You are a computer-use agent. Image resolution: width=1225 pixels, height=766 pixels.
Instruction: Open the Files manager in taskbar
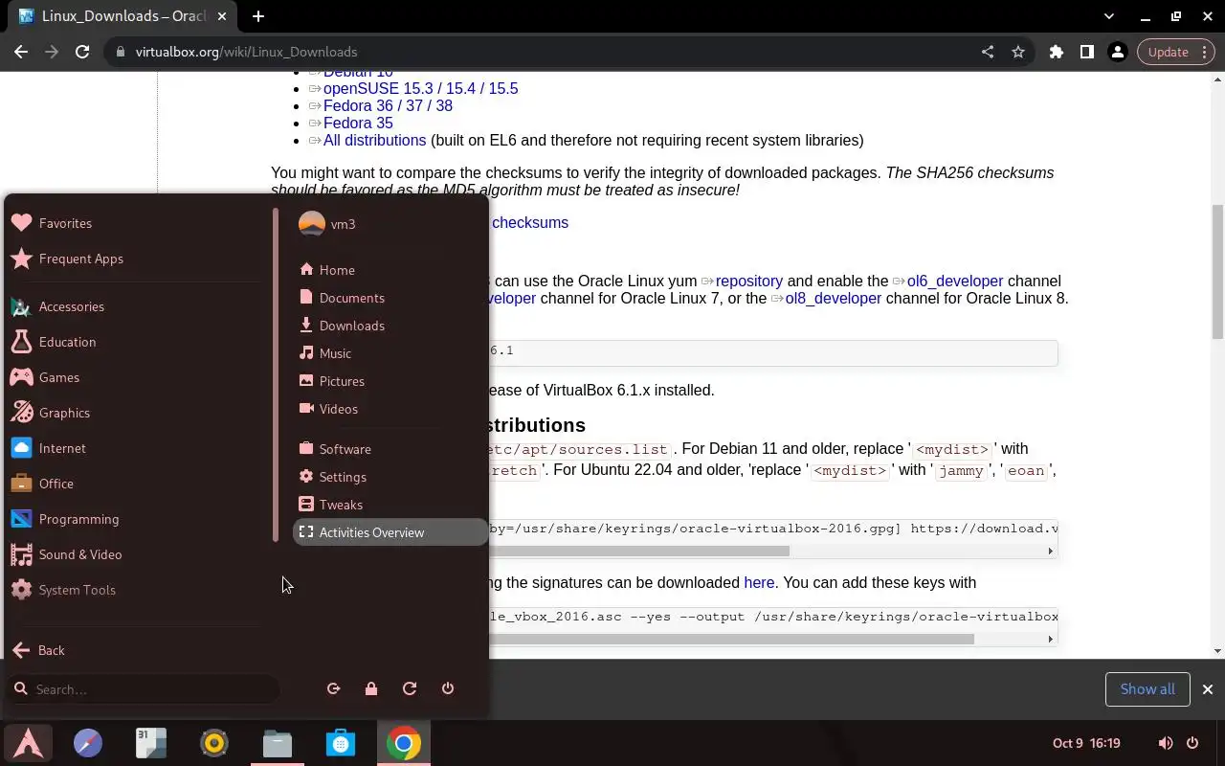(x=278, y=743)
